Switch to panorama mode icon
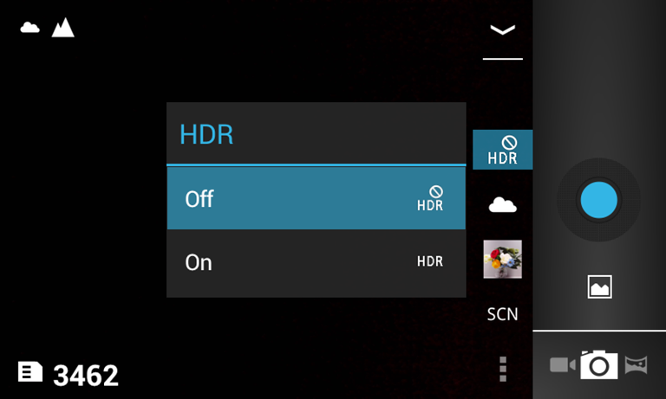 (636, 364)
